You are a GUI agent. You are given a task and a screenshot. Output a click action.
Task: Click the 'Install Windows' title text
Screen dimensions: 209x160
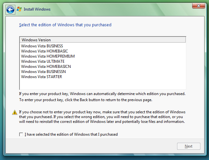[37, 9]
